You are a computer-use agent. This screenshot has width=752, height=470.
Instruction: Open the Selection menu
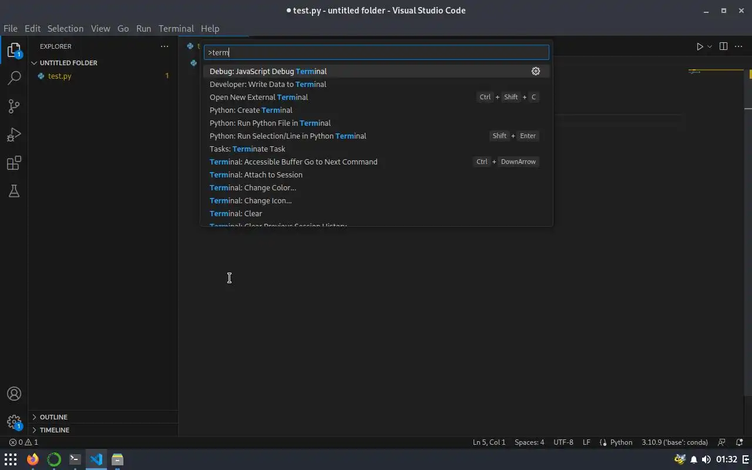point(65,28)
